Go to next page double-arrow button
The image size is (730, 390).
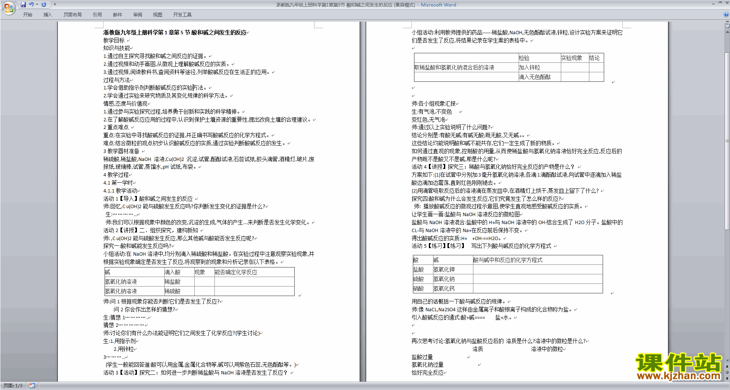727,378
